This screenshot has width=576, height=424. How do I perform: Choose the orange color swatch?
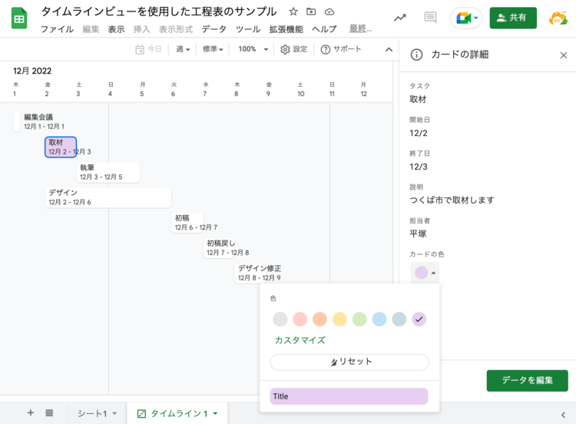click(x=319, y=319)
